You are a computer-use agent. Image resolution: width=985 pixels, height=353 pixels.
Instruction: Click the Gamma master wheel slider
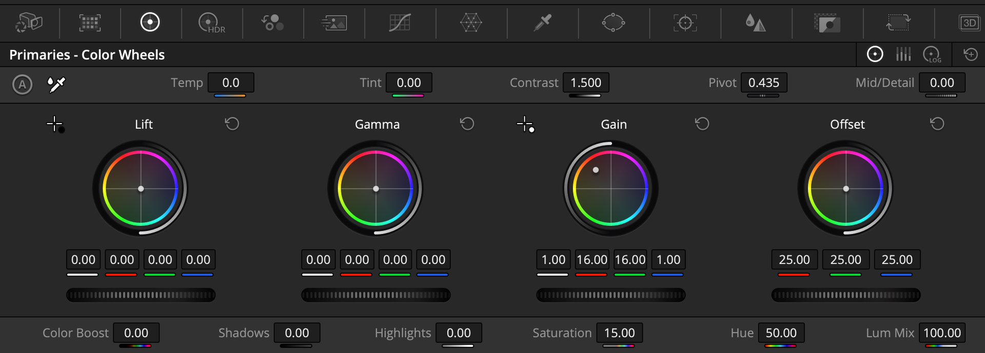(376, 295)
